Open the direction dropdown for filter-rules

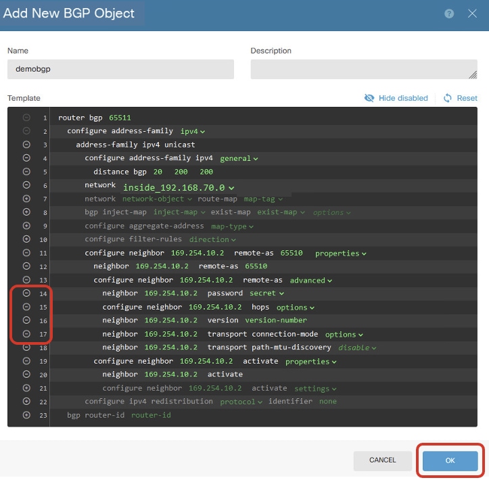(212, 240)
